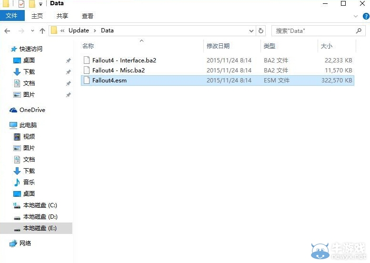This screenshot has height=263, width=370.
Task: Open 本地磁盘 (D:) drive
Action: pos(40,217)
